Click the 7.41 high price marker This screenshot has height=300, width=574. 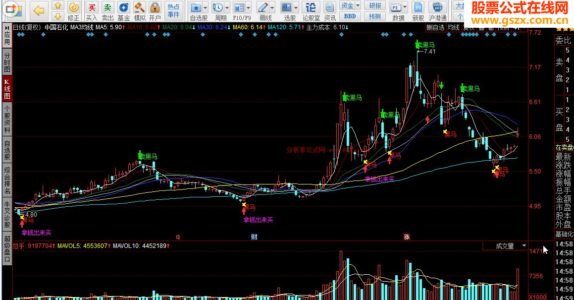click(429, 52)
